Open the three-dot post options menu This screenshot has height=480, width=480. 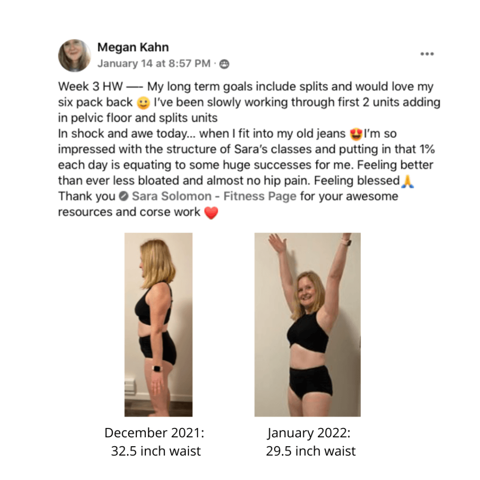427,54
